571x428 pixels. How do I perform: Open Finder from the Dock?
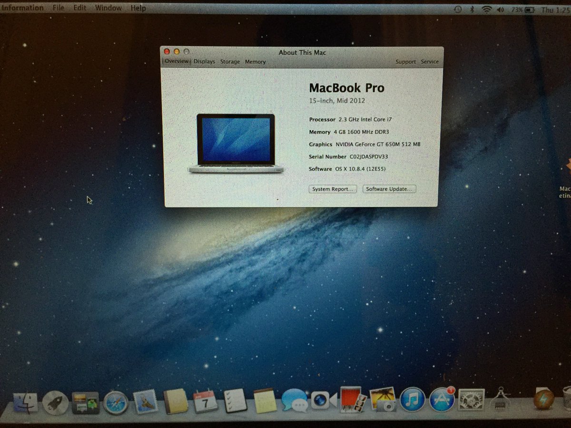point(26,403)
